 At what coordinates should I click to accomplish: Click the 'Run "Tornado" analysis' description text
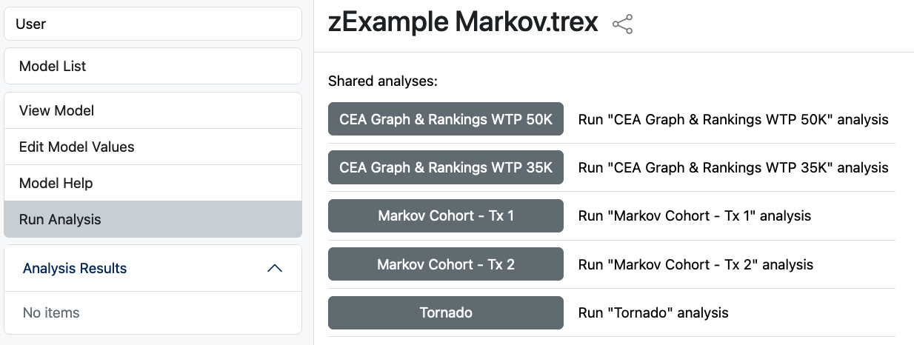click(x=653, y=312)
